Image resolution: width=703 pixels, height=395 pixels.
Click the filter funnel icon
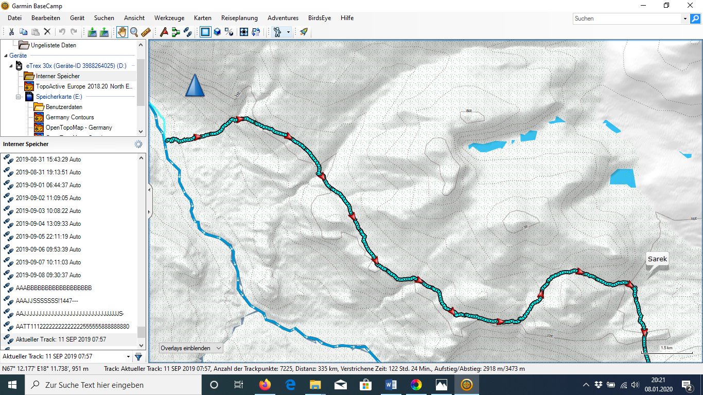point(138,356)
